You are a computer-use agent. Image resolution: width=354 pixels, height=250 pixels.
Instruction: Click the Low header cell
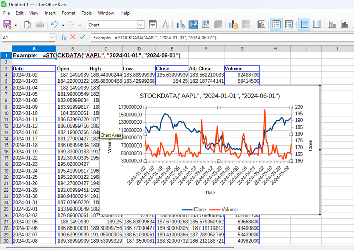click(139, 69)
